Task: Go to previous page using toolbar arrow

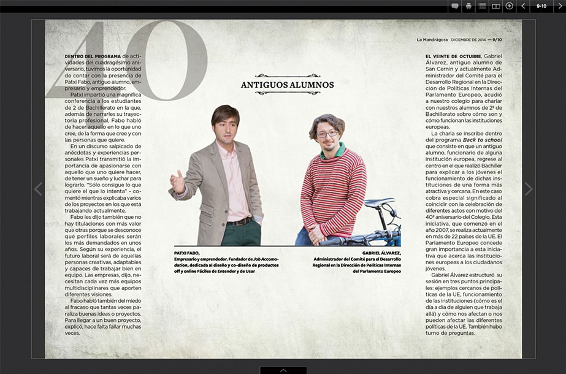Action: [523, 6]
